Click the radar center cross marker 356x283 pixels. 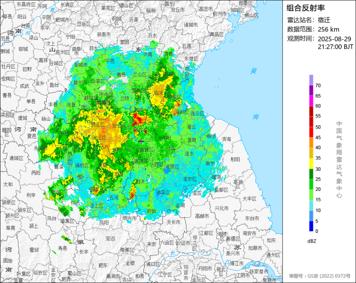click(141, 142)
